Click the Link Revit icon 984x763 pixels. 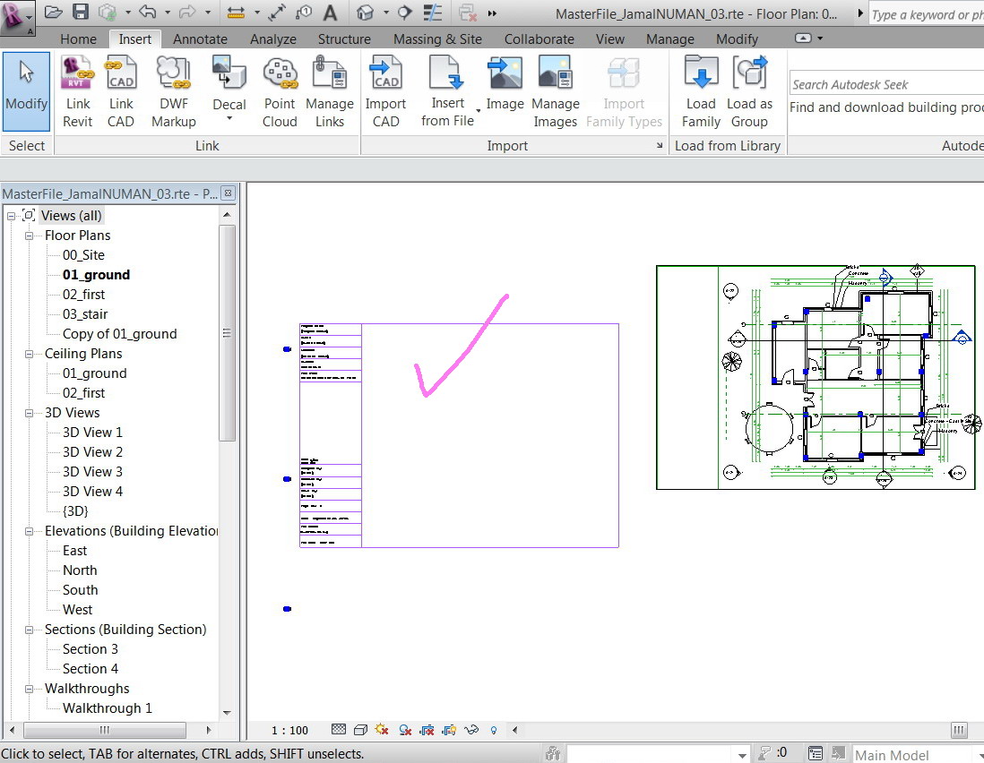pyautogui.click(x=77, y=92)
